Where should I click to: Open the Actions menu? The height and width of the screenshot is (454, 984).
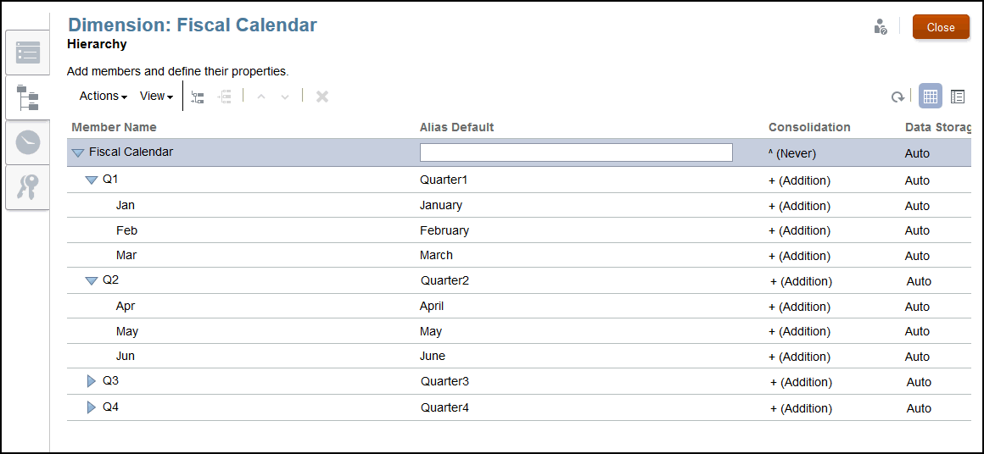click(103, 97)
